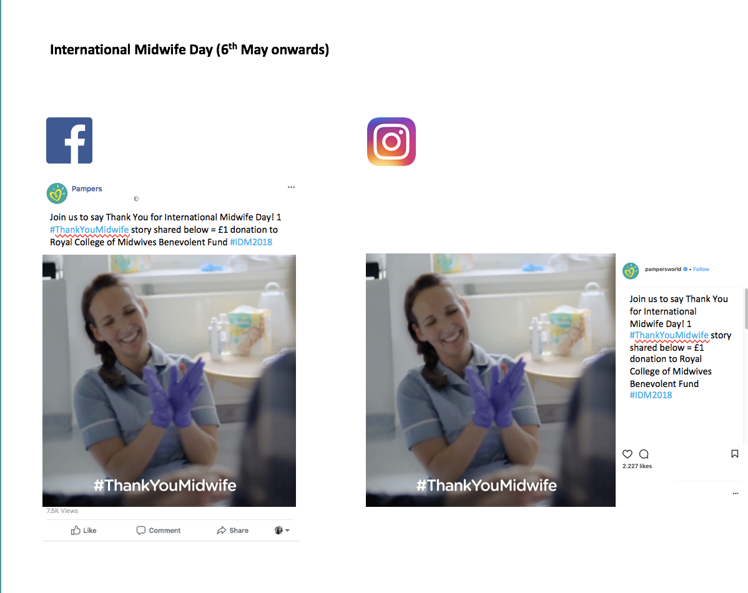Share the Facebook post

tap(232, 531)
